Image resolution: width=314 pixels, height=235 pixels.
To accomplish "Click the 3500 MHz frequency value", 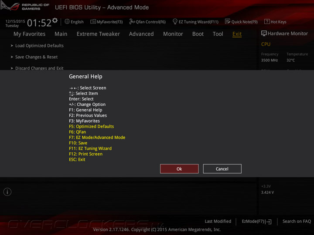I will pos(270,60).
